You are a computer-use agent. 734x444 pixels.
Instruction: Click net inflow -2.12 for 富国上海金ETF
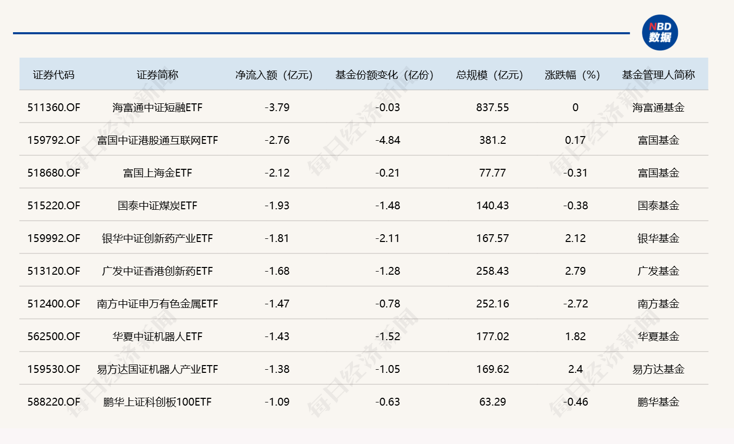277,173
